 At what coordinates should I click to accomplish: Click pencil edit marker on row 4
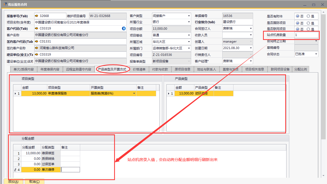click(x=15, y=170)
